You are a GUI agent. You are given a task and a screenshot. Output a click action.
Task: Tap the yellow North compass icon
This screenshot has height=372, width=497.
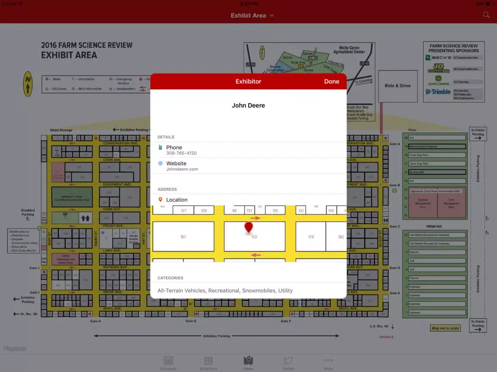[x=28, y=84]
